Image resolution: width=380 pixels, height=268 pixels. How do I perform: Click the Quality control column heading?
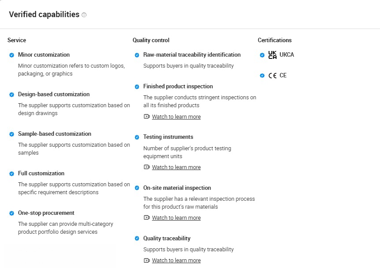151,40
